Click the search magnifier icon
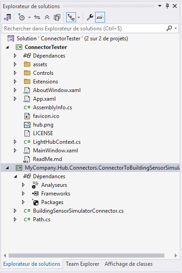This screenshot has height=273, width=182. (169, 28)
